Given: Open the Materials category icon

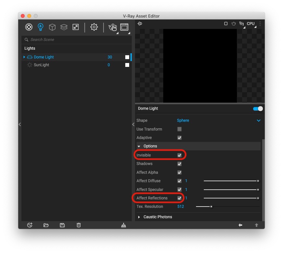Looking at the screenshot, I should click(x=29, y=27).
